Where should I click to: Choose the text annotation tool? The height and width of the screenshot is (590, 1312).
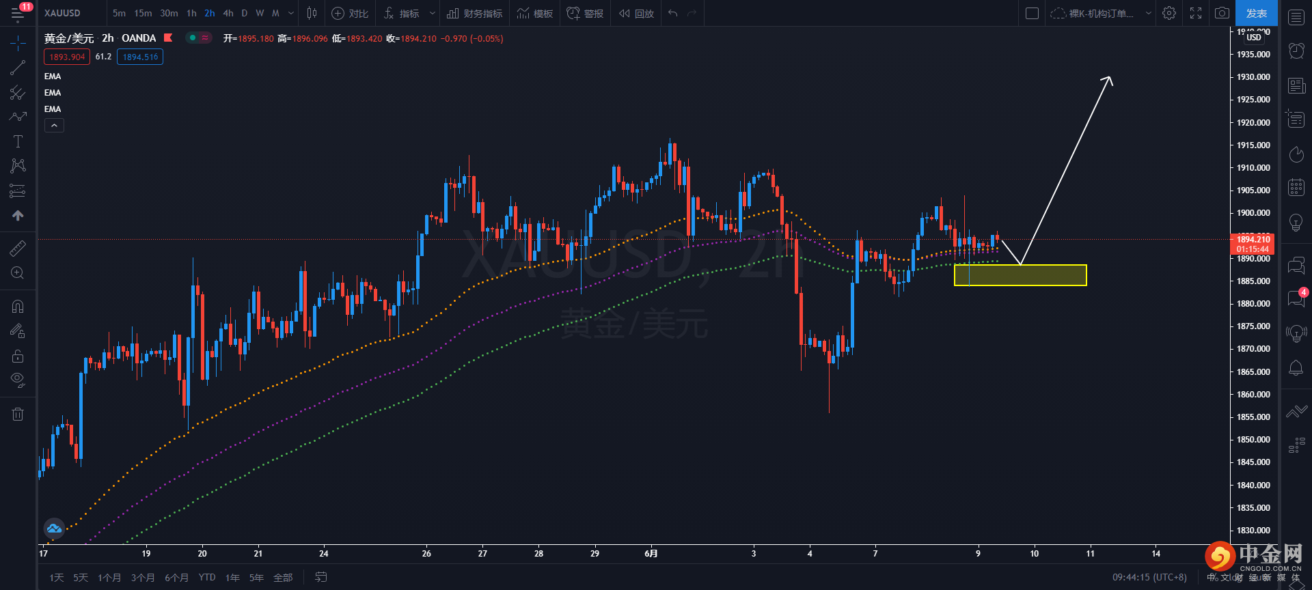click(18, 141)
